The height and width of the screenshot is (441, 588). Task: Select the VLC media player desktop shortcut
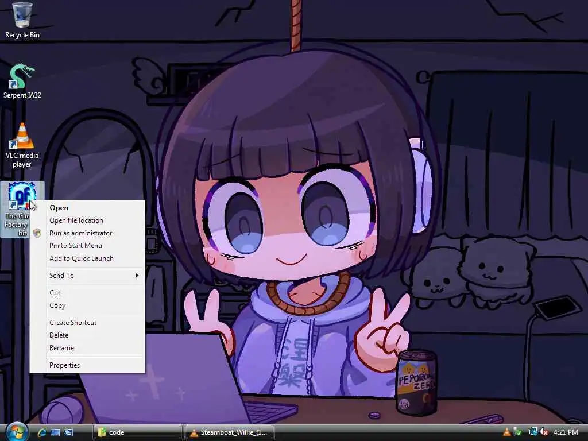[x=22, y=145]
